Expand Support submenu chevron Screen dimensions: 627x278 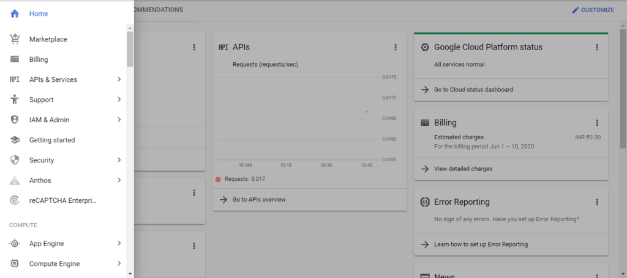119,100
